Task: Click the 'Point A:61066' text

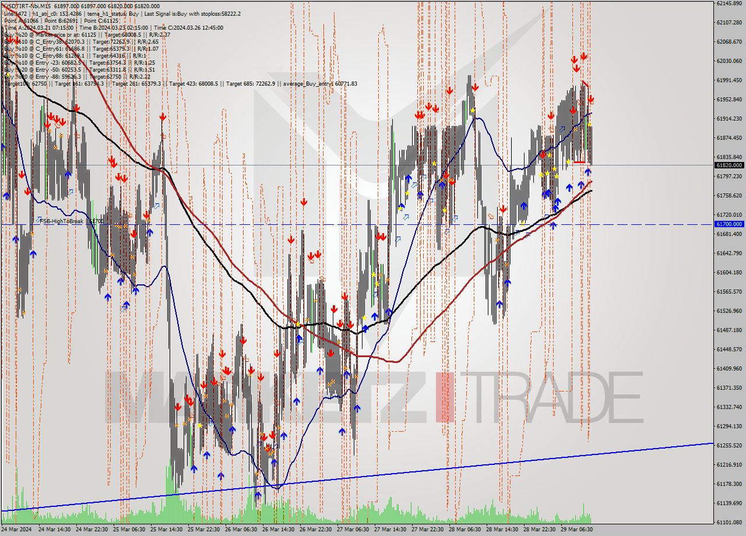Action: pos(20,20)
